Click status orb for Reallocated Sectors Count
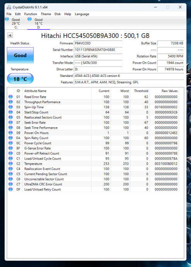 click(10, 117)
